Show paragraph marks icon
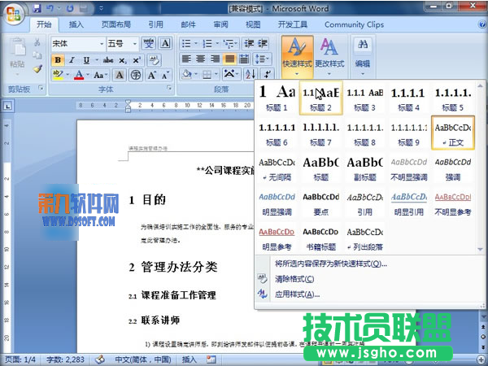 click(268, 74)
